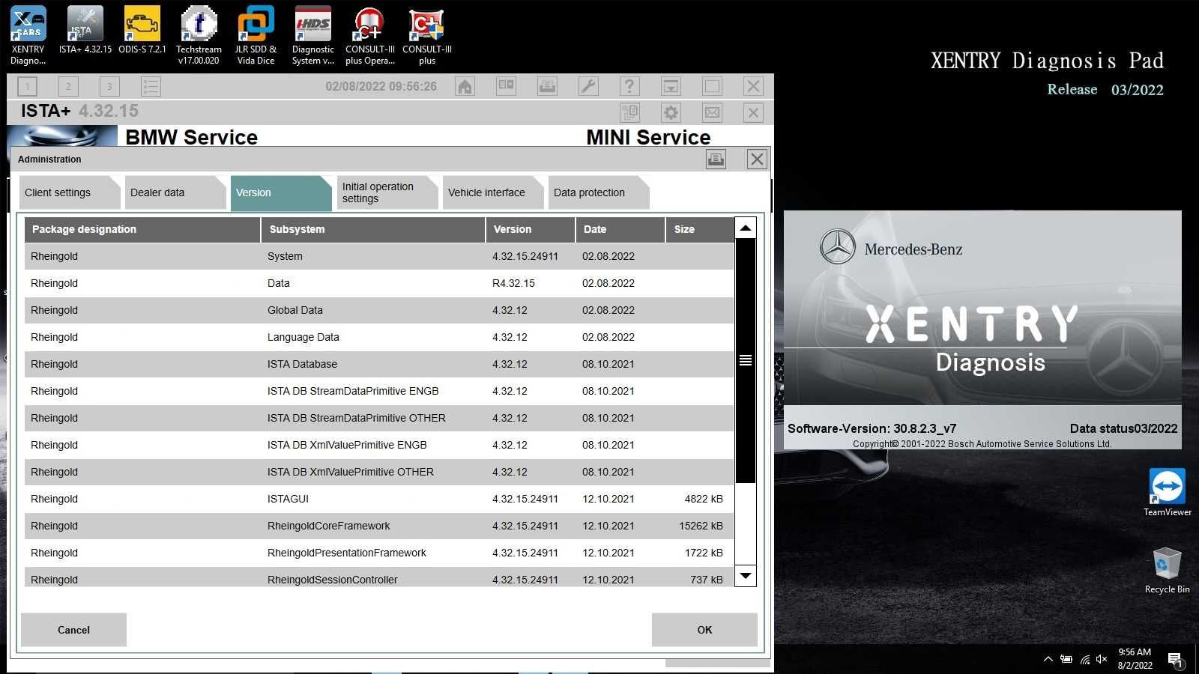1199x674 pixels.
Task: Launch ISTA+ 4.32.15 desktop icon
Action: tap(85, 31)
